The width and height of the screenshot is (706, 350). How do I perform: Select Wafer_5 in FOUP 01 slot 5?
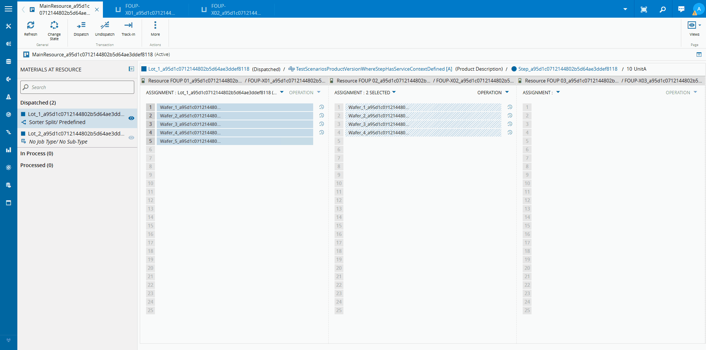coord(235,141)
